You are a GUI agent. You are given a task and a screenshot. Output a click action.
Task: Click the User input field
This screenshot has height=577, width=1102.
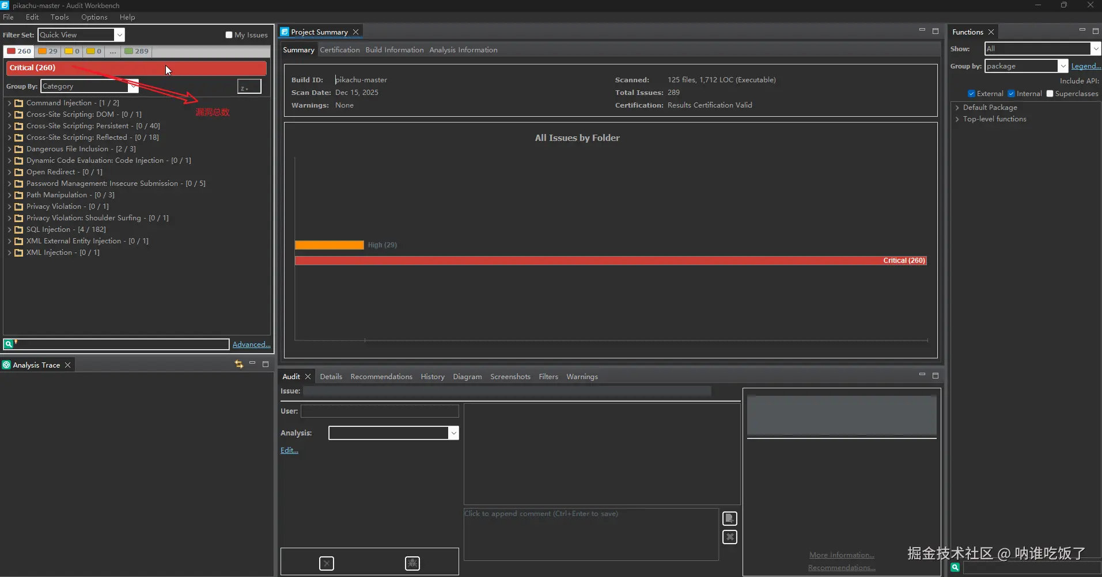tap(380, 411)
